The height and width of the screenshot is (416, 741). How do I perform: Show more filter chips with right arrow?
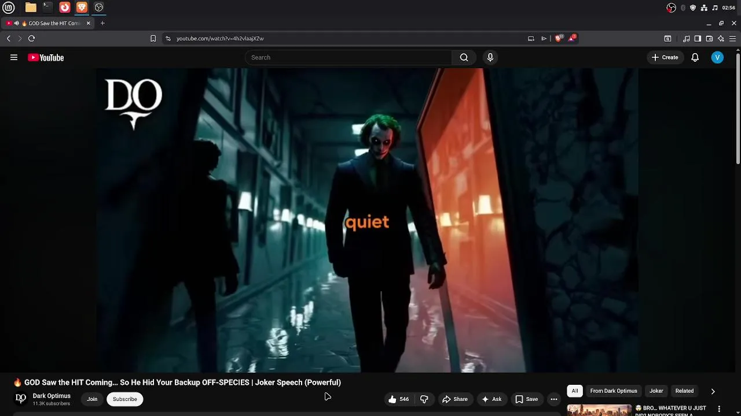pos(713,391)
